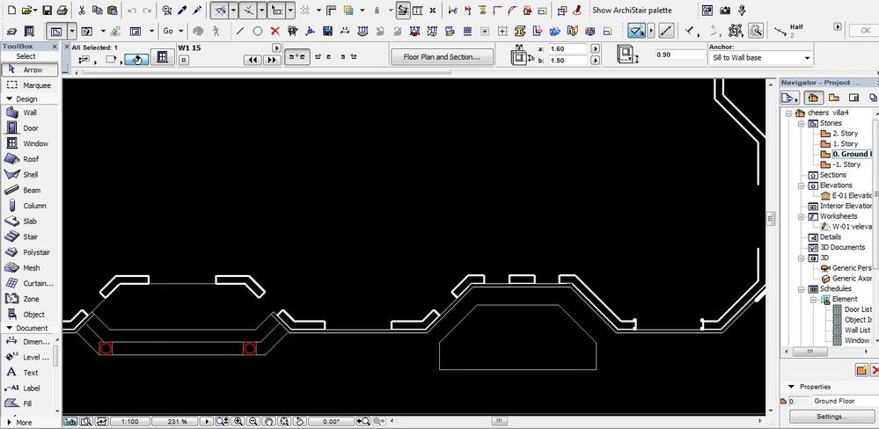Viewport: 879px width, 429px height.
Task: Click the Settings button in the Navigator
Action: click(x=831, y=417)
